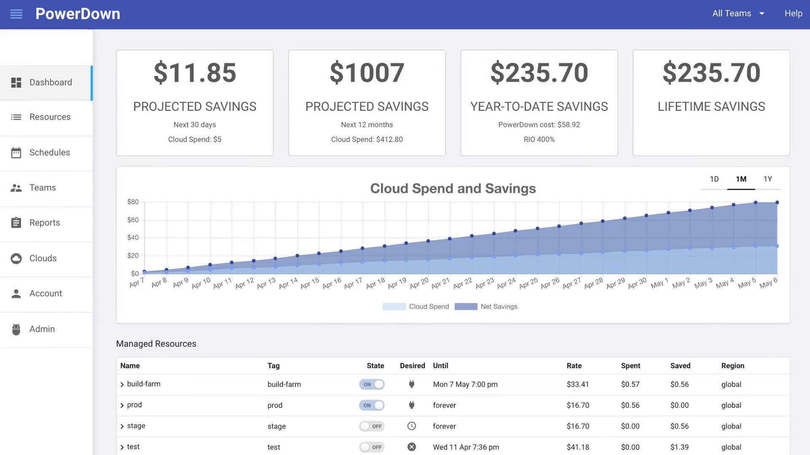Viewport: 810px width, 455px height.
Task: Click 'PowerDown cost: $58.92' text
Action: click(x=539, y=125)
